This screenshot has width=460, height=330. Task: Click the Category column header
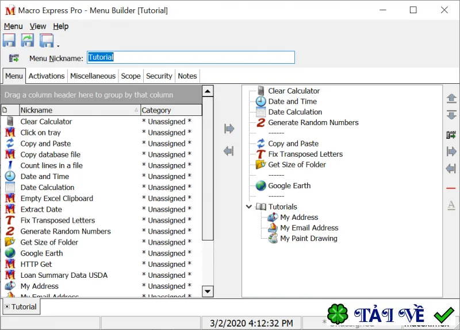tap(171, 110)
